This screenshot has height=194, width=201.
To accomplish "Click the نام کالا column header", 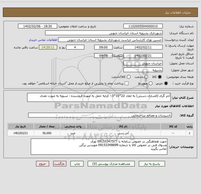I will point(123,126).
